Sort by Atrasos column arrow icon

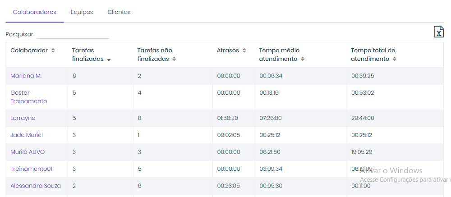click(x=244, y=50)
